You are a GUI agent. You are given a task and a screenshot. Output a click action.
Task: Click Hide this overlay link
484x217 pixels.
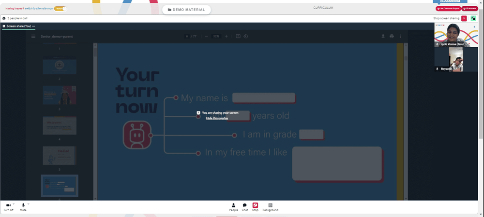click(x=217, y=118)
